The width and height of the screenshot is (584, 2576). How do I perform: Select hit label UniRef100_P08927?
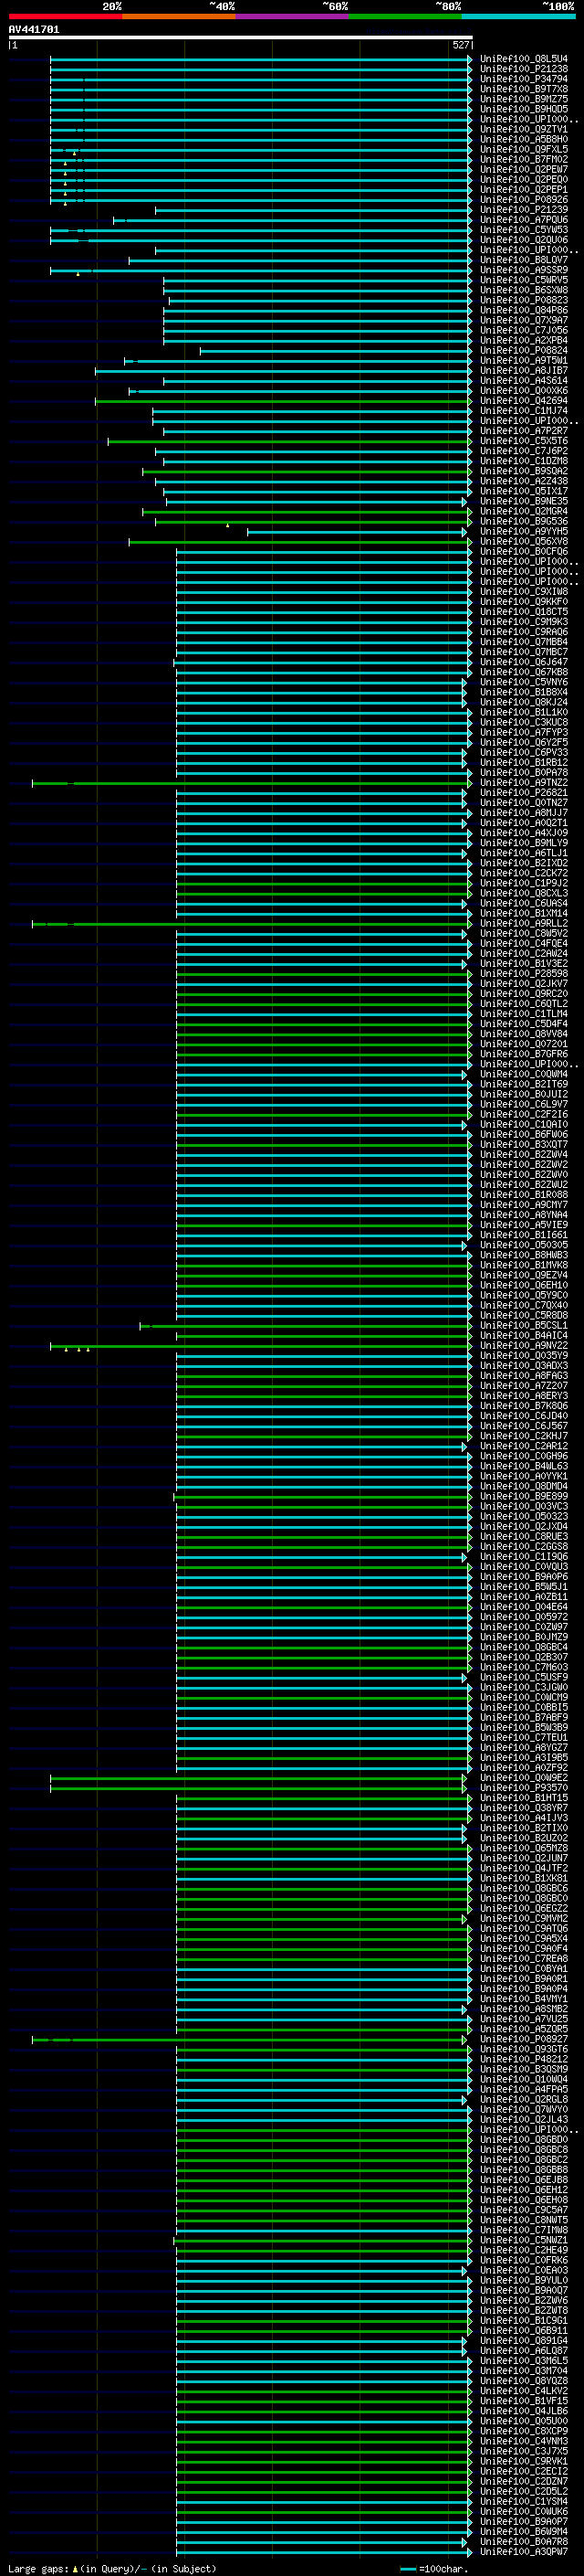[524, 2040]
